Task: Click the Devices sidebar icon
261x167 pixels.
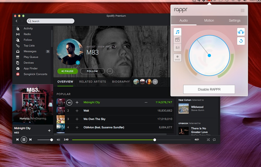Action: [x=18, y=63]
